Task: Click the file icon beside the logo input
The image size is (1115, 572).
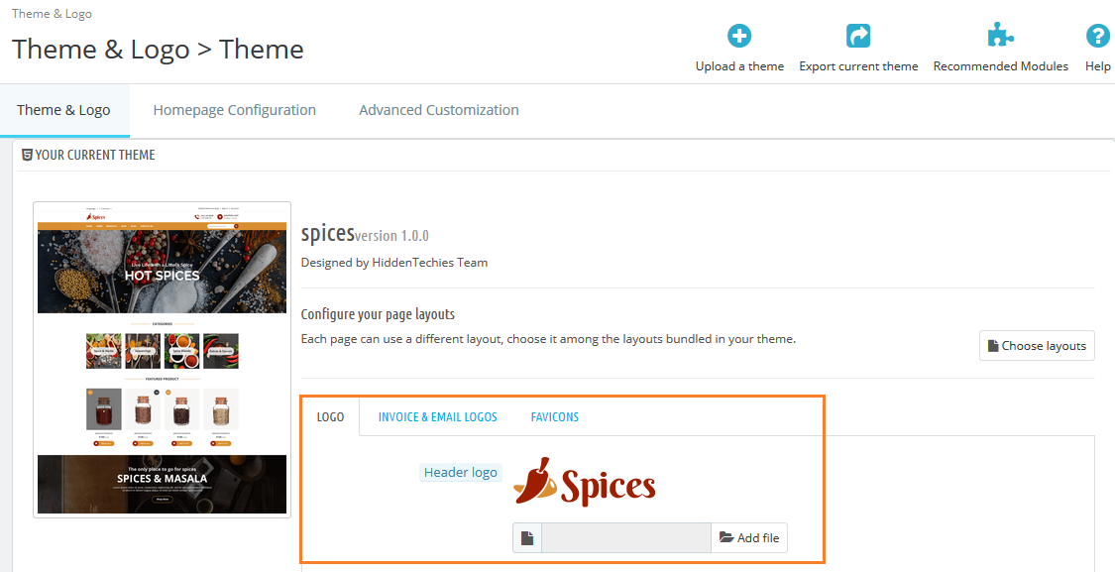Action: (527, 537)
